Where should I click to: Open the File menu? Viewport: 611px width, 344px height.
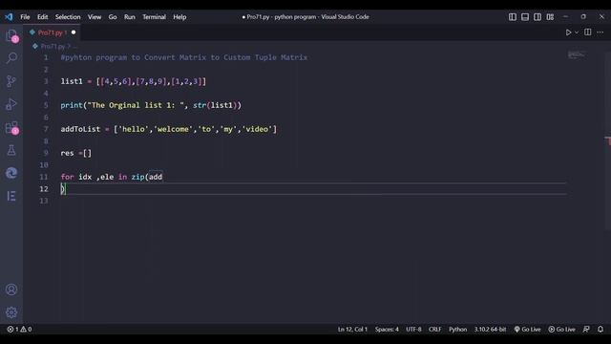tap(25, 17)
